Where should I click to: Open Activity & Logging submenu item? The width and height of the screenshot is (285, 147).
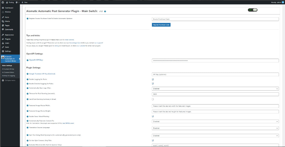coord(9,75)
